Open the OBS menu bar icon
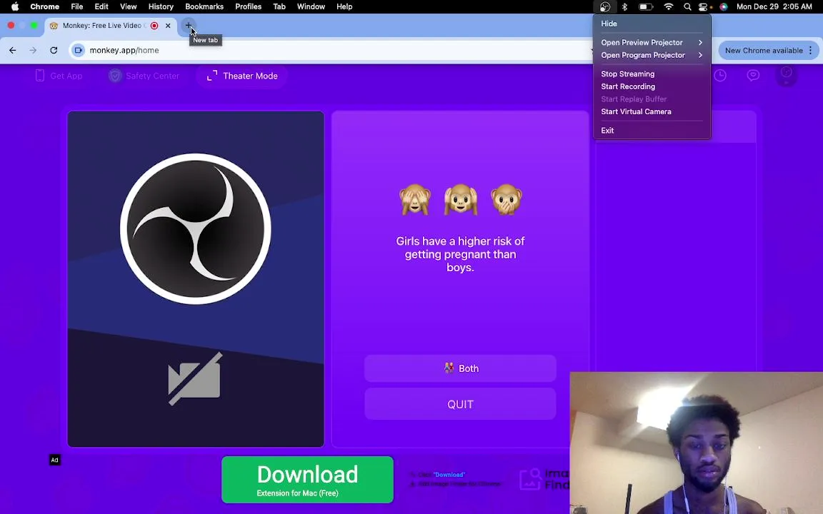Screen dimensions: 823x514 click(x=605, y=7)
